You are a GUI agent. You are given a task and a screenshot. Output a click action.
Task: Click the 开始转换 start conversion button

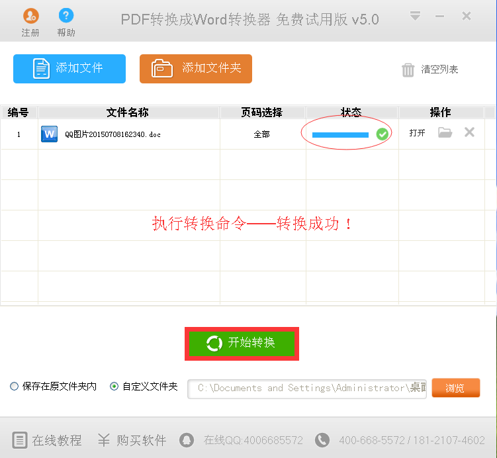pyautogui.click(x=242, y=343)
